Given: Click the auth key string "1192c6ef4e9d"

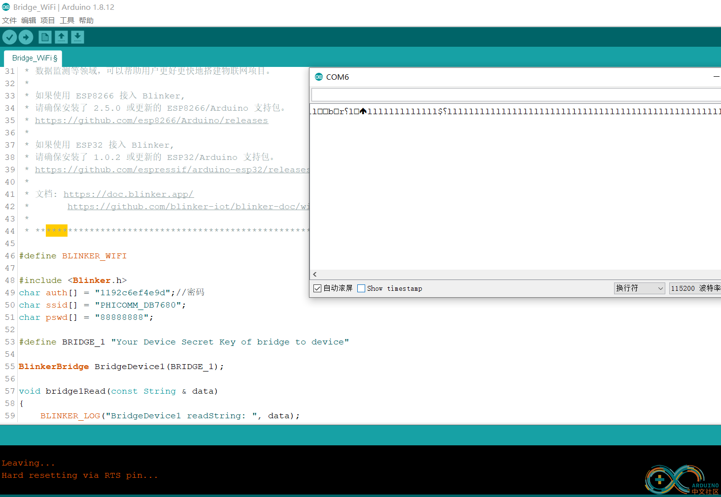Looking at the screenshot, I should click(x=133, y=293).
